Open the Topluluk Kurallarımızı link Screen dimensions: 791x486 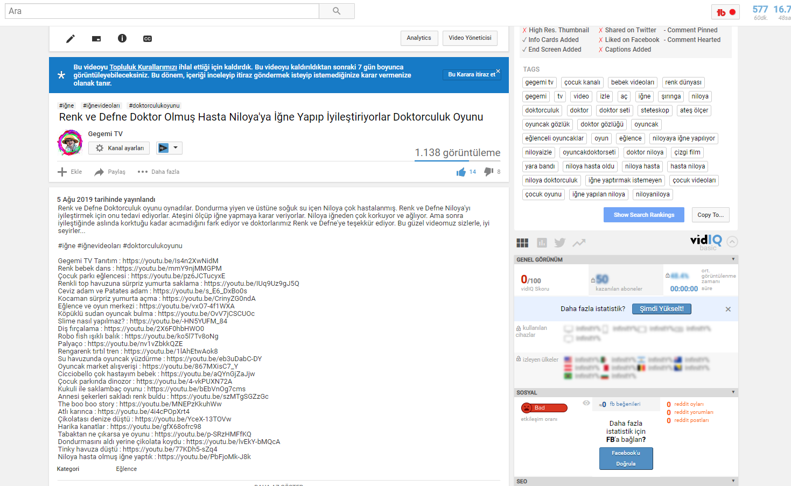pos(143,67)
